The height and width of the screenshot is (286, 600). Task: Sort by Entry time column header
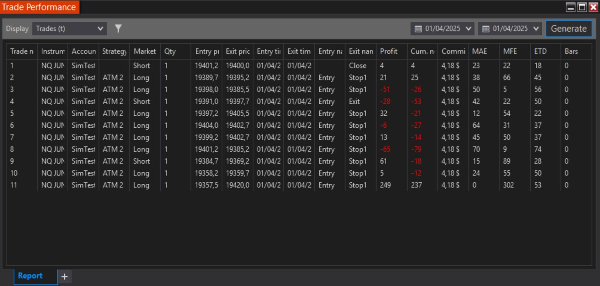pyautogui.click(x=268, y=51)
